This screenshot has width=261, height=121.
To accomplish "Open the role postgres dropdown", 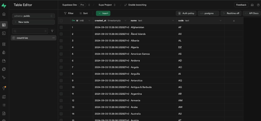I will pos(208,13).
